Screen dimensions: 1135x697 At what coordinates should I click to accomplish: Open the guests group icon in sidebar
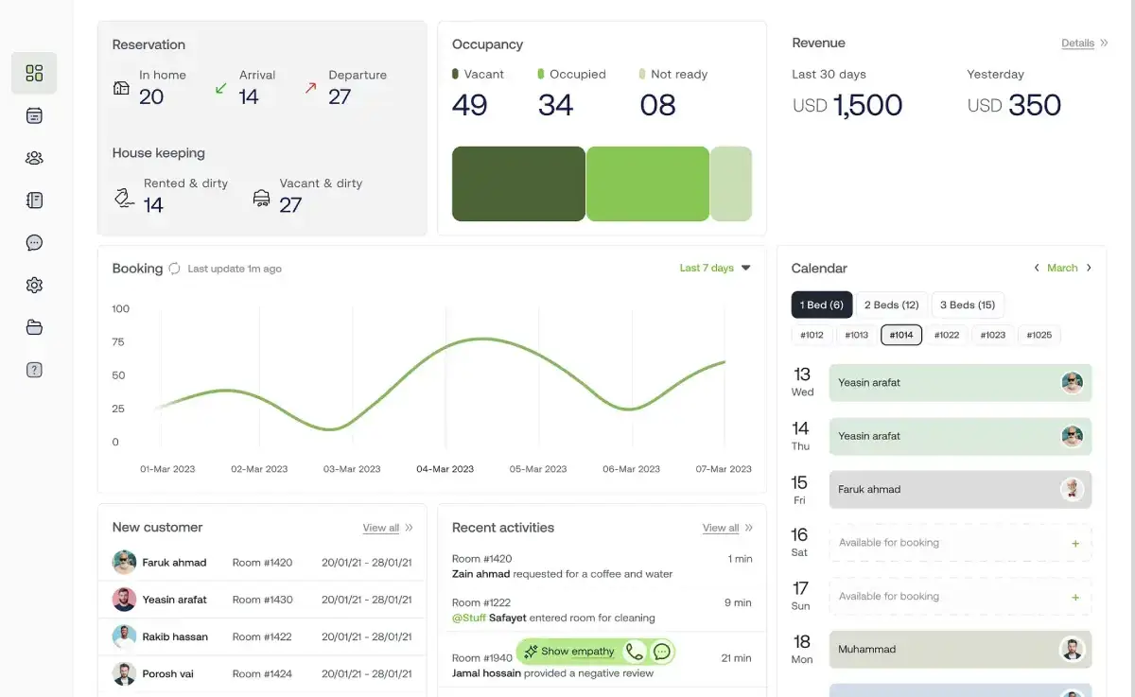(34, 158)
